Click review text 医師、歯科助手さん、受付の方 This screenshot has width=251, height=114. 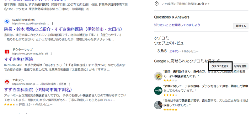(204, 74)
